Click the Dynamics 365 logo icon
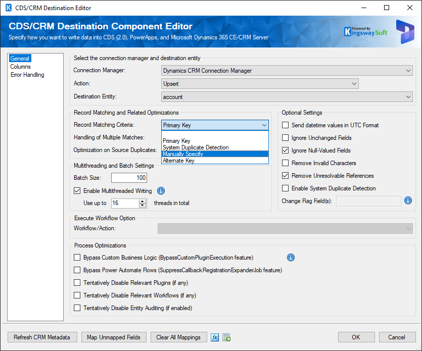 (405, 32)
